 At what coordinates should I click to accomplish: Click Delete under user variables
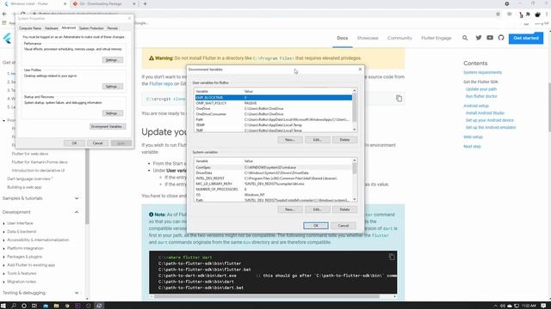point(344,140)
